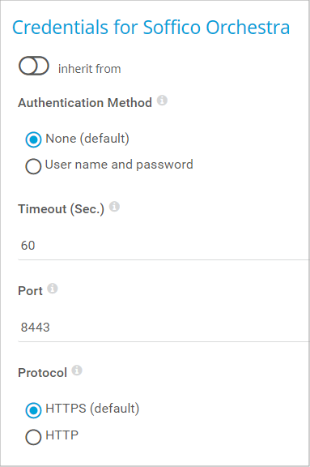Image resolution: width=310 pixels, height=467 pixels.
Task: Click the 'inherit from' label text
Action: click(x=90, y=69)
